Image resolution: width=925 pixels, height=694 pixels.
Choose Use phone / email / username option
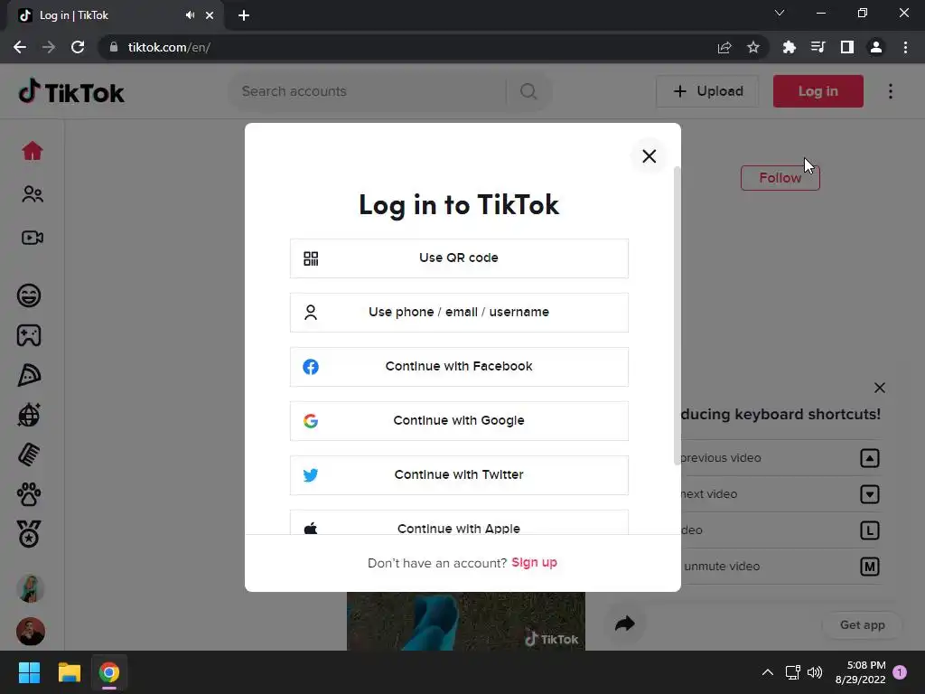click(x=459, y=312)
